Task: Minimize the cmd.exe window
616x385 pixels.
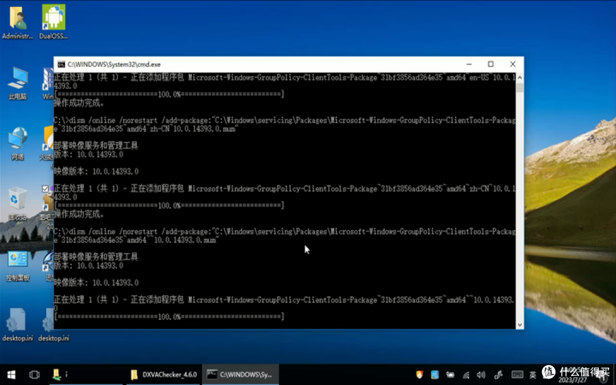Action: pyautogui.click(x=469, y=64)
